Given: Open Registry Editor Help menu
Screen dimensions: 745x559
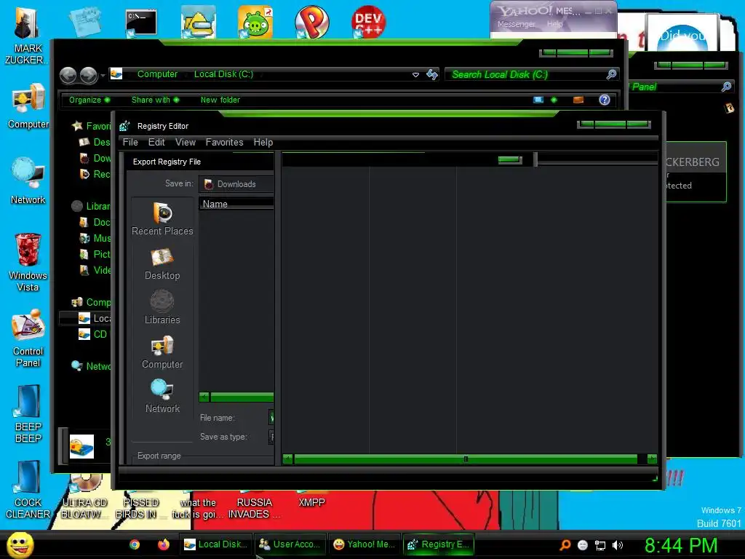Looking at the screenshot, I should [x=263, y=142].
